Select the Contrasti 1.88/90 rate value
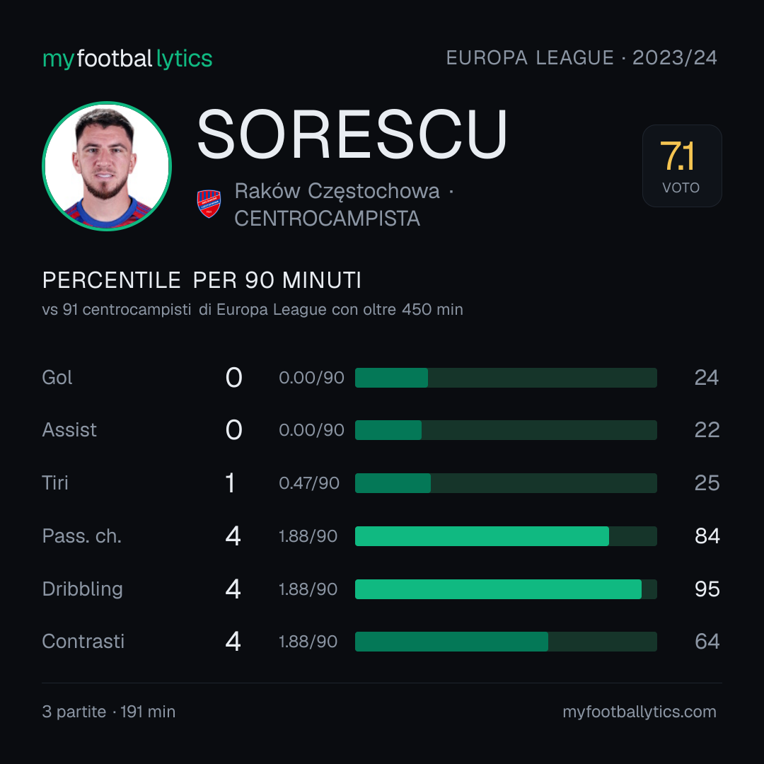764x764 pixels. tap(308, 642)
